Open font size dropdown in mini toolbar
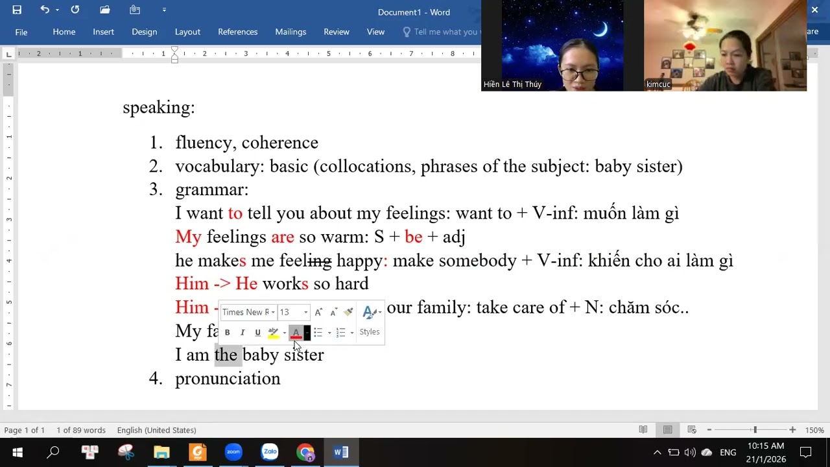Image resolution: width=830 pixels, height=467 pixels. point(306,313)
